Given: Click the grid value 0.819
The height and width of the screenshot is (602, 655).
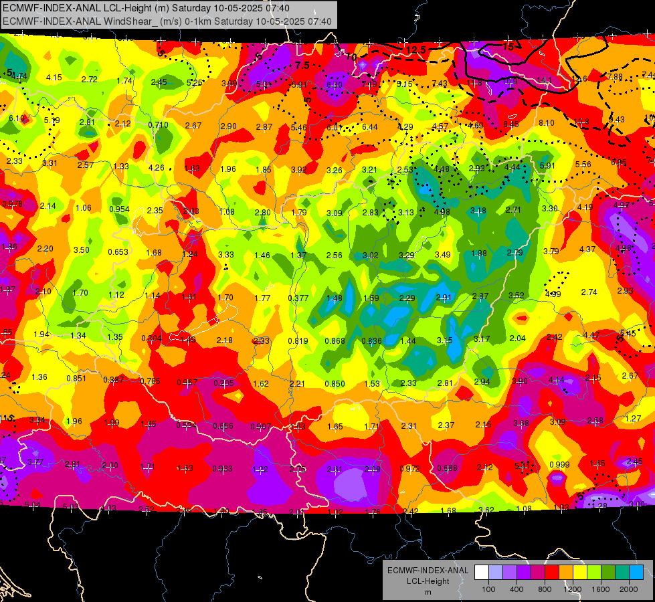Looking at the screenshot, I should (298, 341).
